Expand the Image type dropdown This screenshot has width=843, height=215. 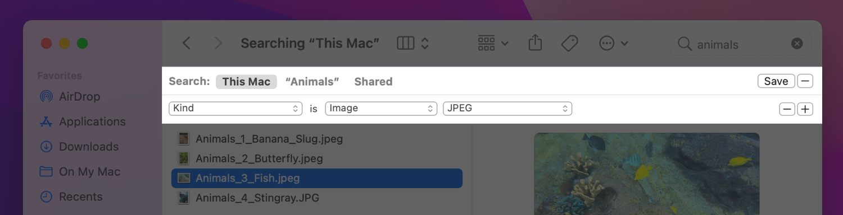click(381, 109)
